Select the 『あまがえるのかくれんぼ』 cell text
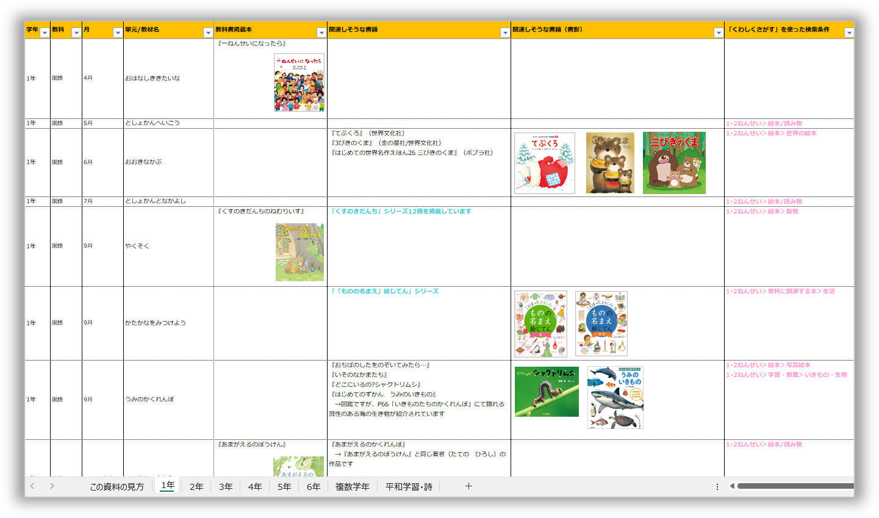 (368, 444)
